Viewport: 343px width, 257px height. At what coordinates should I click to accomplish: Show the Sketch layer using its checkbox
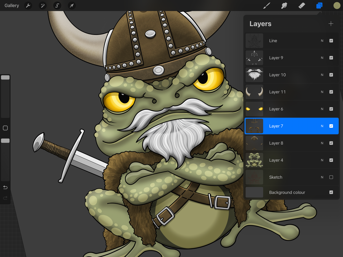331,177
